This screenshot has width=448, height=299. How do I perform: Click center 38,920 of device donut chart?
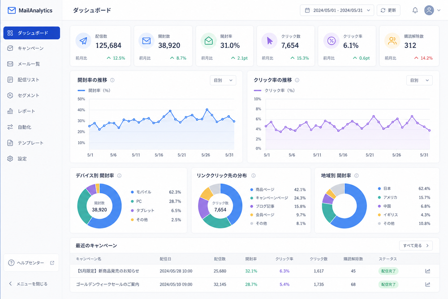99,209
